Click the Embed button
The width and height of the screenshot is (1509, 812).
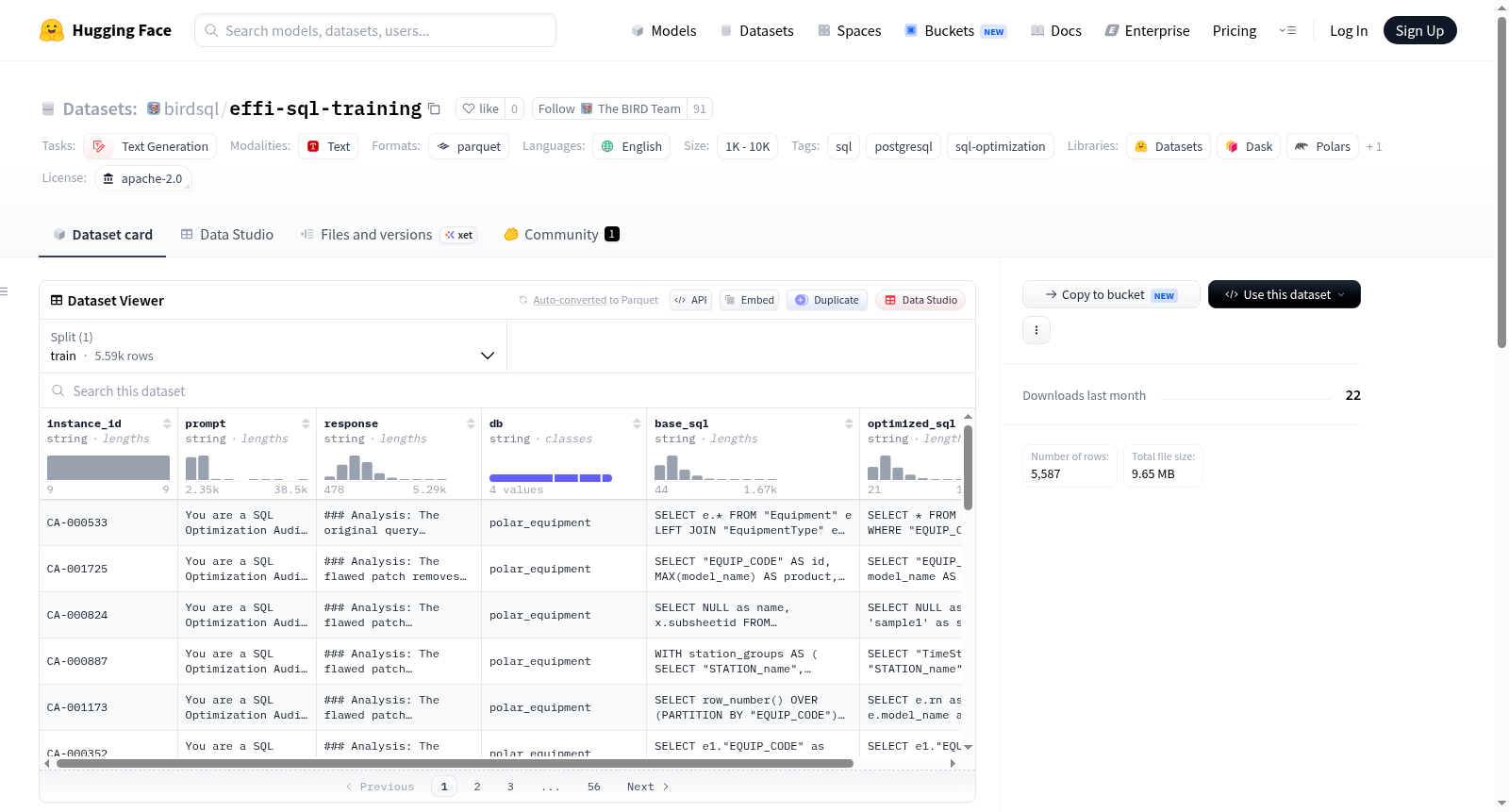(749, 300)
